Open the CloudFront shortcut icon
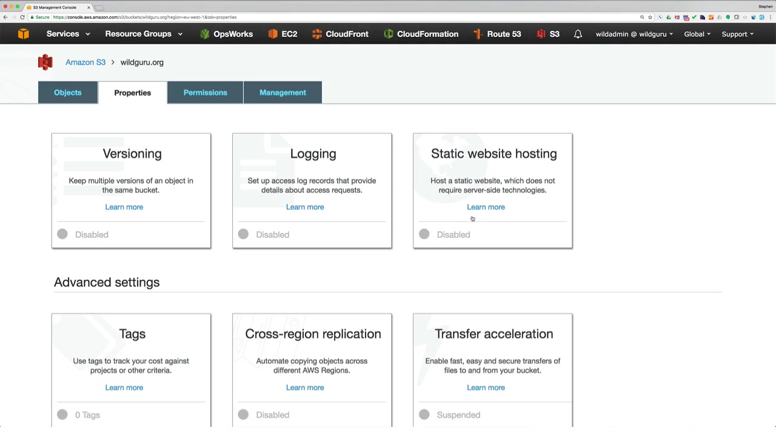The image size is (776, 436). 317,34
